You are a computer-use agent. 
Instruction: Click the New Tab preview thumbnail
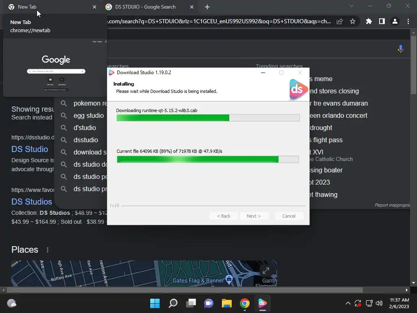(x=55, y=67)
